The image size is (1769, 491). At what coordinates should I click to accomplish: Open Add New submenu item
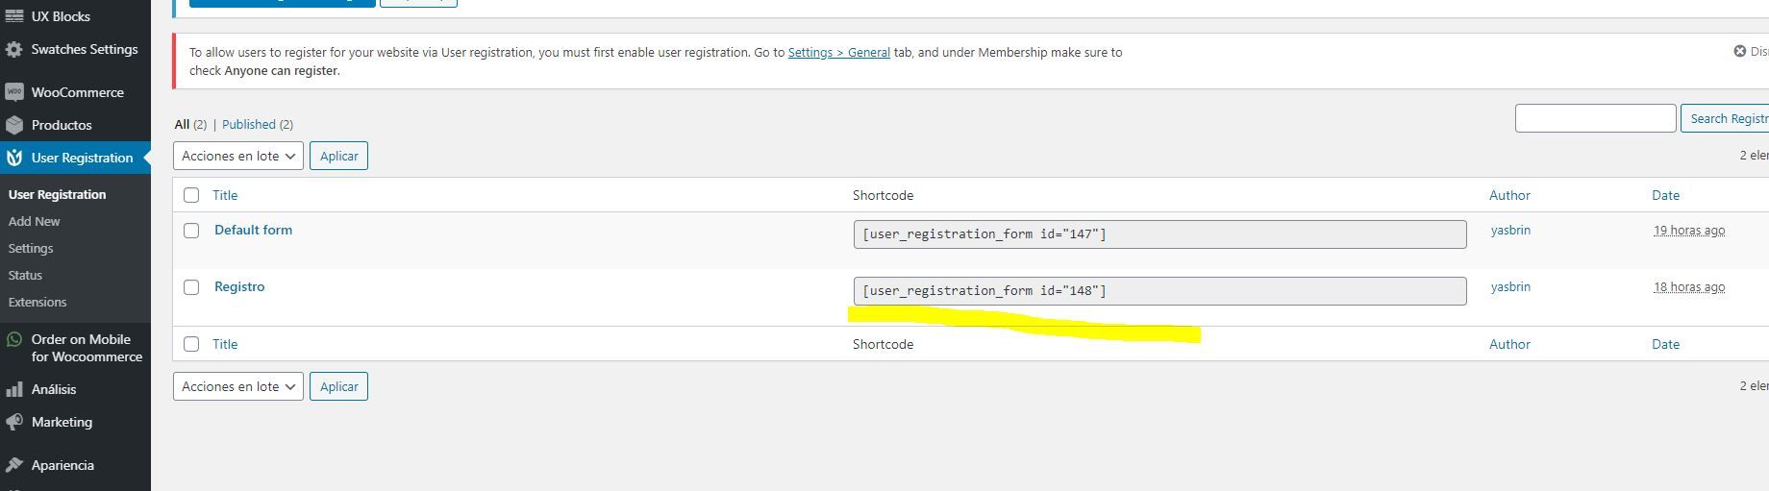(35, 221)
